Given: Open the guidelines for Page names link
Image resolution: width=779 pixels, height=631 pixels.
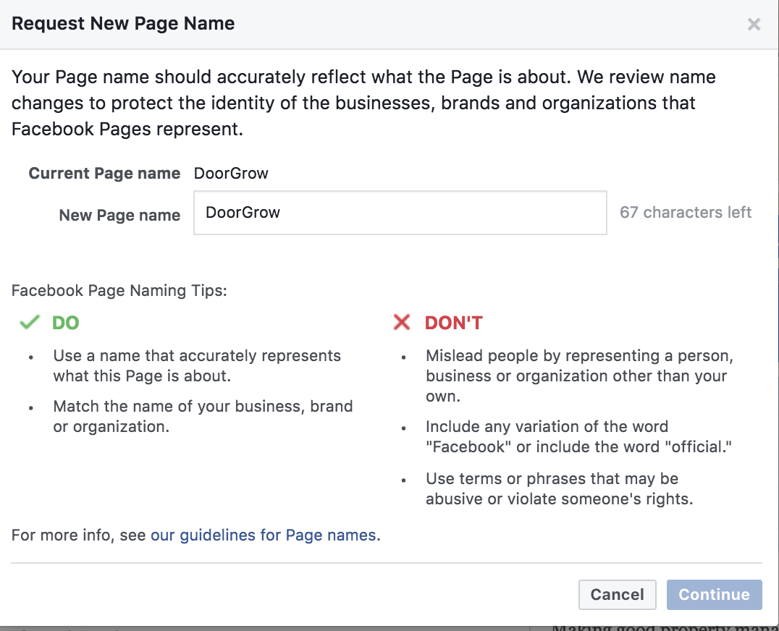Looking at the screenshot, I should coord(264,535).
